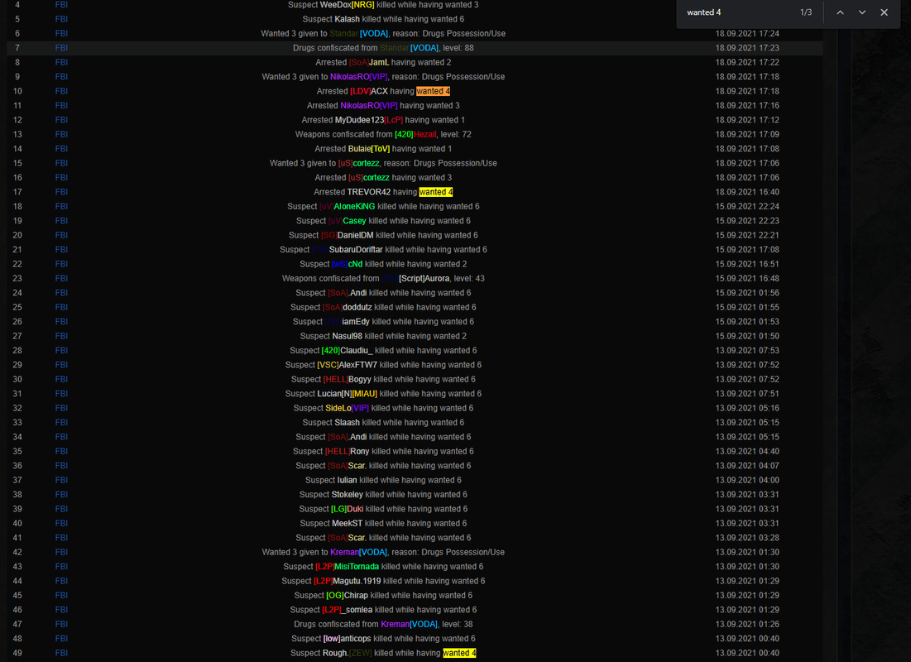Click Iulian suspect name
911x662 pixels.
[348, 480]
